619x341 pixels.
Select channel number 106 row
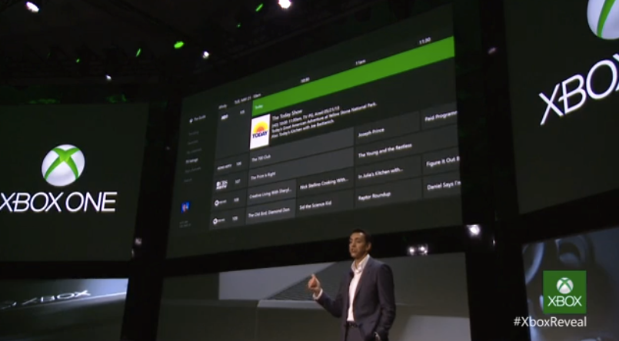[x=232, y=164]
